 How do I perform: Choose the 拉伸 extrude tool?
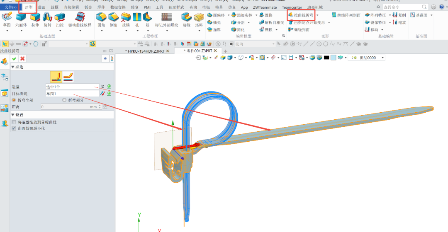(x=35, y=19)
